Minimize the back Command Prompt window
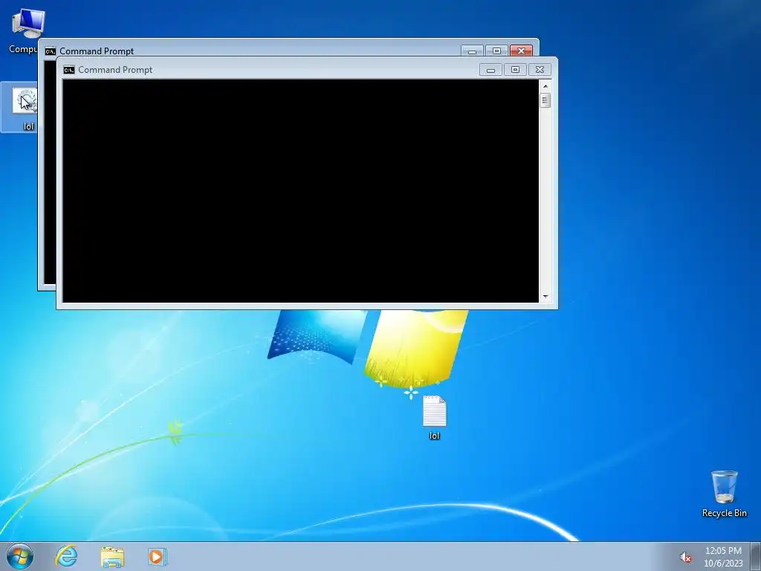This screenshot has width=761, height=571. pos(472,51)
